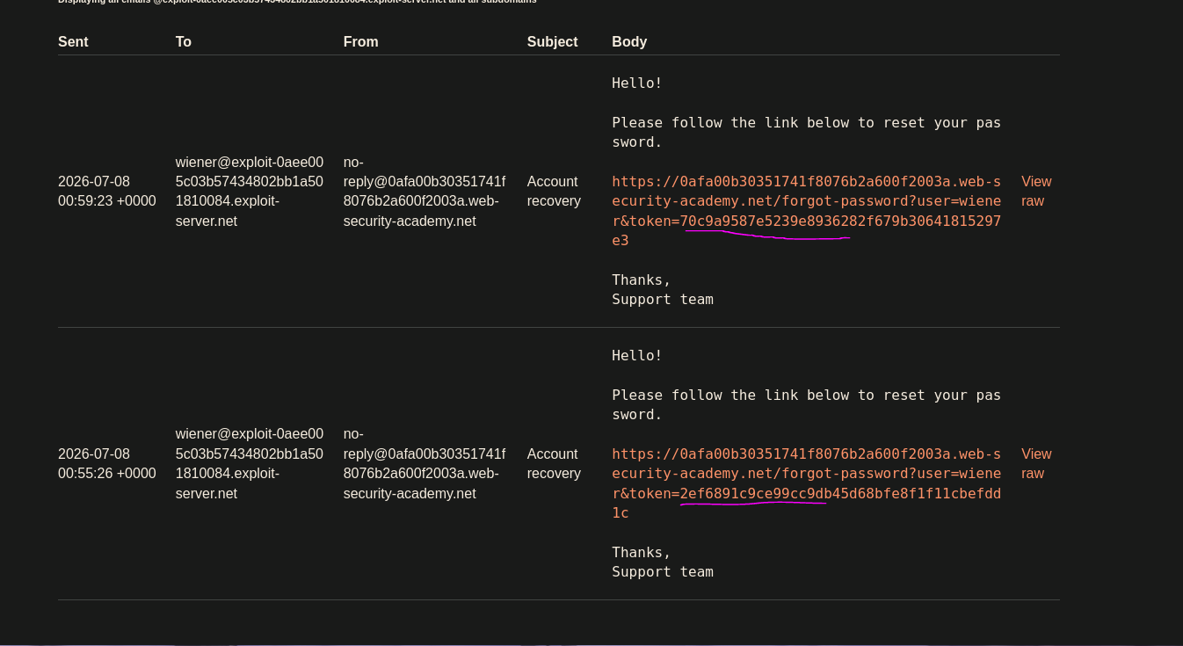Select Account recovery subject of 00:59:23 email

pos(554,191)
